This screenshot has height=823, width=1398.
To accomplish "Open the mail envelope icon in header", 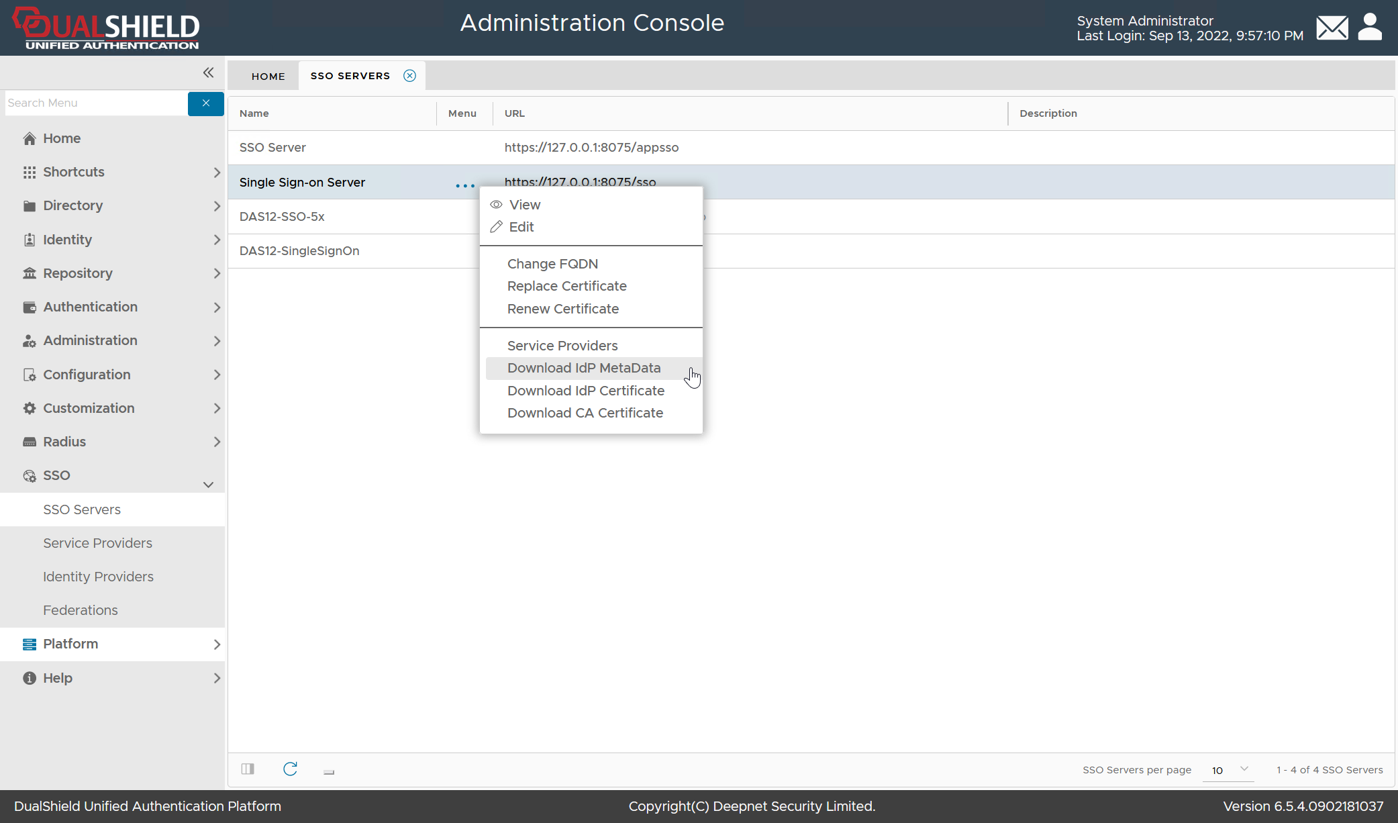I will coord(1332,28).
